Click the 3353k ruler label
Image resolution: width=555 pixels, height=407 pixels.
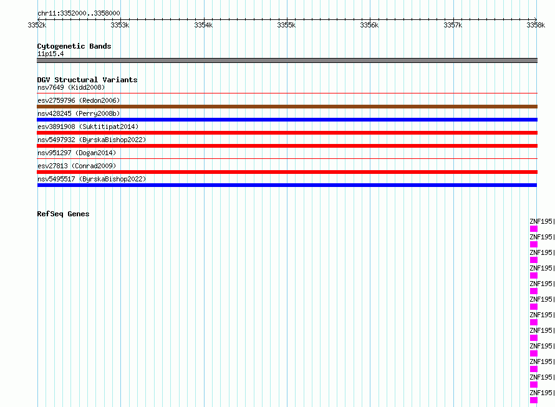pos(120,25)
